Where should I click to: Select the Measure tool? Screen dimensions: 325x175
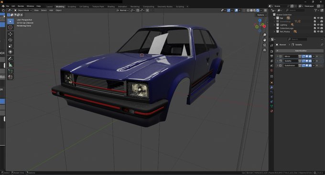11,65
